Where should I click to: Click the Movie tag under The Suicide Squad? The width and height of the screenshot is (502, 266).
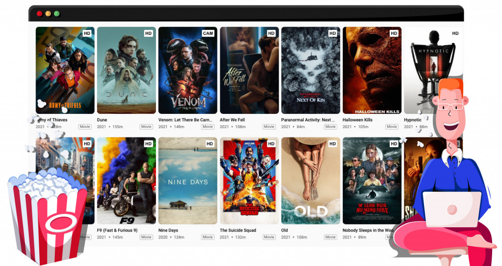click(x=269, y=237)
